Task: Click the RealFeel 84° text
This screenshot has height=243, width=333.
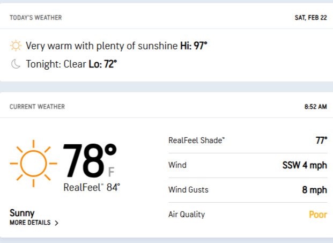Action: coord(92,187)
